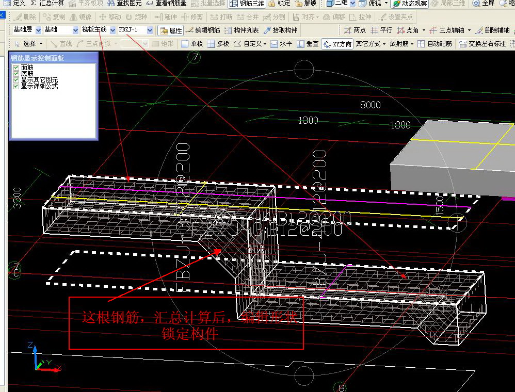The width and height of the screenshot is (515, 392).
Task: Open FBZJ-1 component name dropdown
Action: click(150, 30)
